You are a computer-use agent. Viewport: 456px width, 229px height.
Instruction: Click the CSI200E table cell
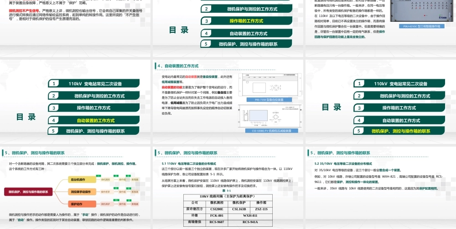tap(217, 209)
